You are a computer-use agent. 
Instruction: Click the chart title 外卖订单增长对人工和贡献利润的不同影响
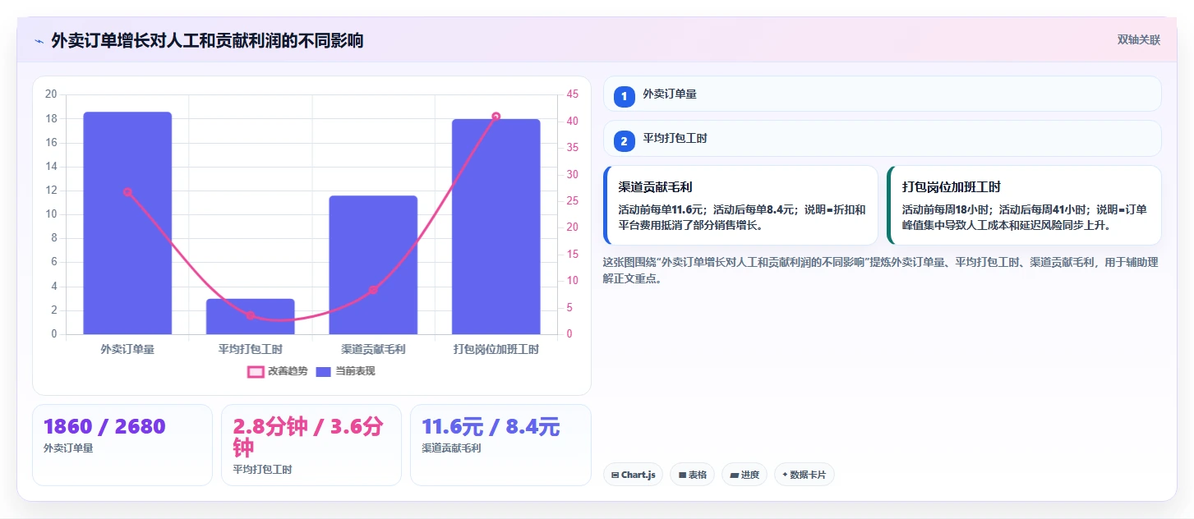pos(207,41)
